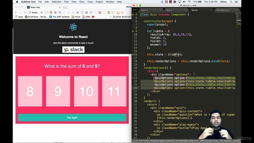Open the Edit menu
Screen dimensions: 254x143
47,2
